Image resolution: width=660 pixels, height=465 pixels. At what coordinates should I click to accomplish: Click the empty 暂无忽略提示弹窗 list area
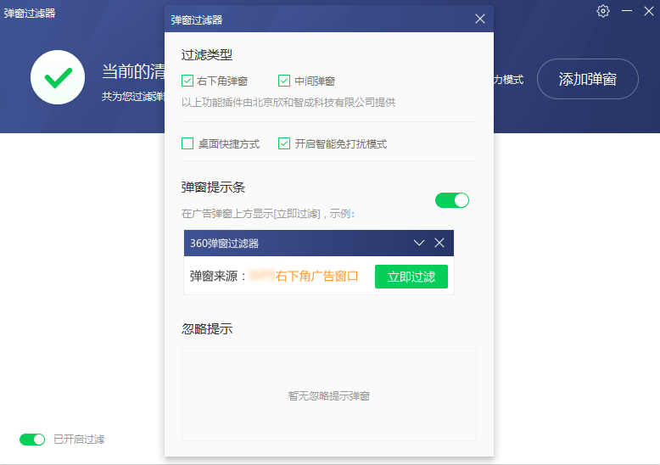point(329,395)
